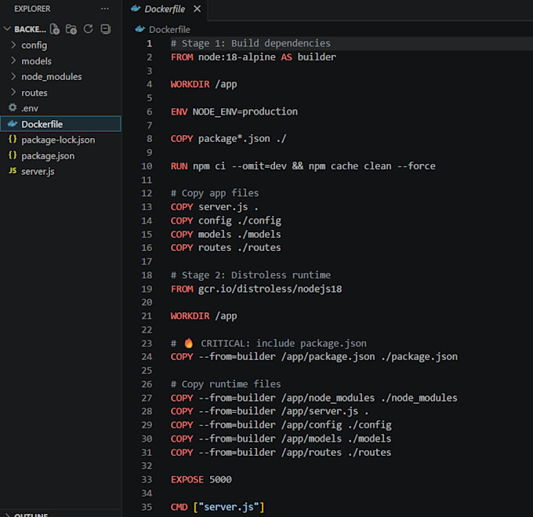Click the Dockerfile breadcrumb item
533x517 pixels.
(169, 30)
